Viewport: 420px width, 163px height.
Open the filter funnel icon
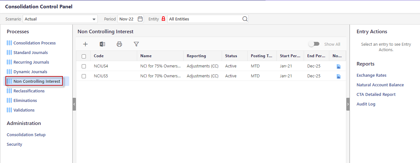136,44
